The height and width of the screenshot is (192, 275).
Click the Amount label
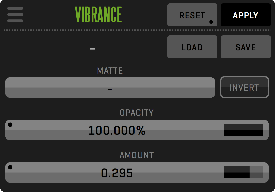tap(136, 155)
